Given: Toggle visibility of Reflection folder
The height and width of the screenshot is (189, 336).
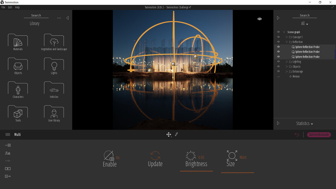Looking at the screenshot, I should pyautogui.click(x=278, y=42).
